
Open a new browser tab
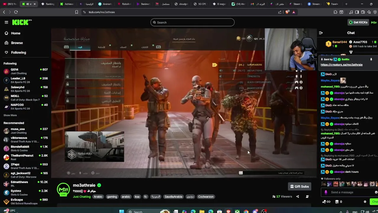point(346,4)
